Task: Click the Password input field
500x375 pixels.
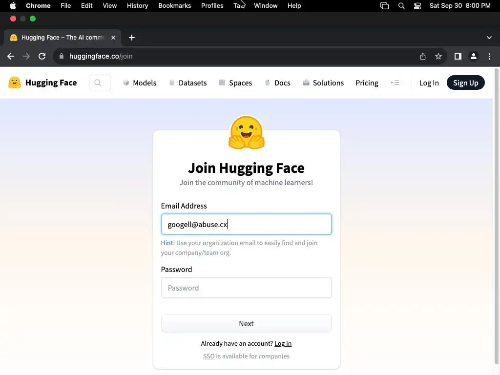Action: 247,288
